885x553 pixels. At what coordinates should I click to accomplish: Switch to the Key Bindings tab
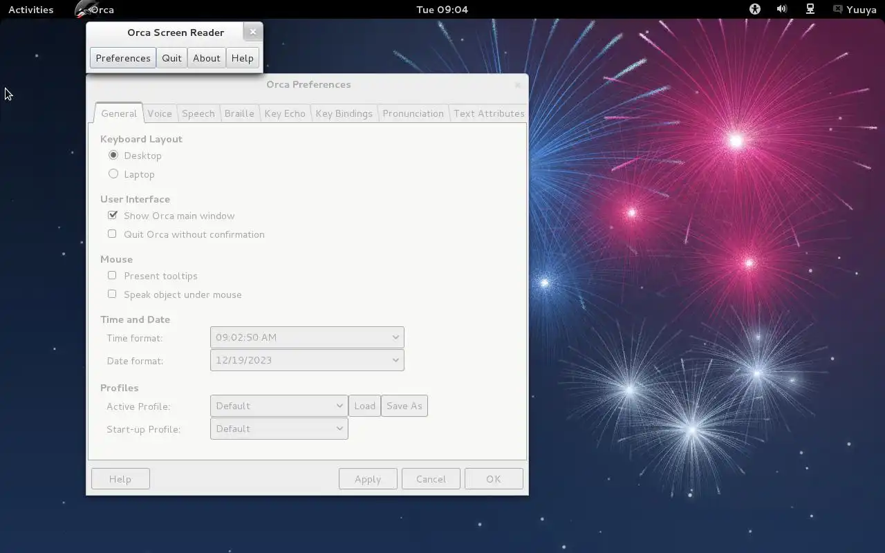pyautogui.click(x=344, y=113)
